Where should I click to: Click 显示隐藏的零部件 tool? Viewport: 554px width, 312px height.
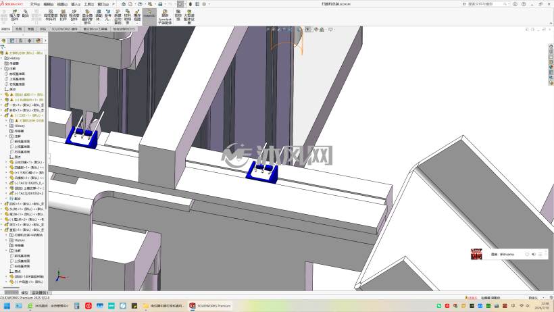(87, 17)
